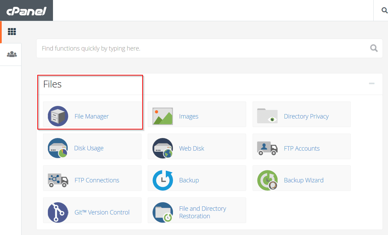Click the header search magnifier icon

[x=384, y=10]
